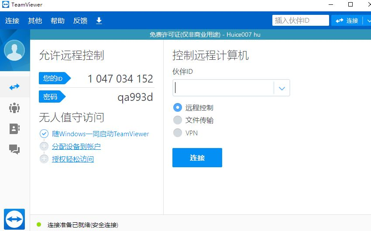Image resolution: width=371 pixels, height=231 pixels.
Task: Click the top-bar 连接 button with arrows
Action: pyautogui.click(x=347, y=21)
